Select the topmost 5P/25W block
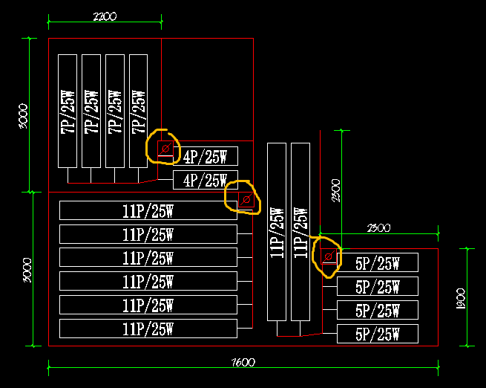Viewport: 486px width, 388px height. coord(377,262)
